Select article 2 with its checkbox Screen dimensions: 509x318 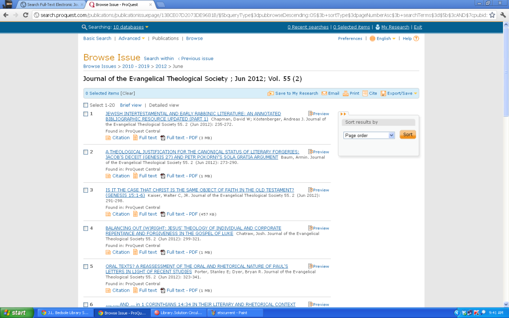click(x=85, y=152)
